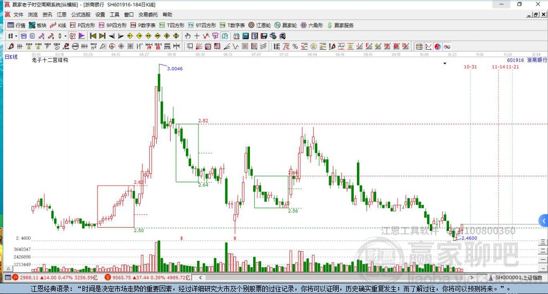The width and height of the screenshot is (548, 294).
Task: Switch to the K线 chart view
Action: tap(58, 25)
